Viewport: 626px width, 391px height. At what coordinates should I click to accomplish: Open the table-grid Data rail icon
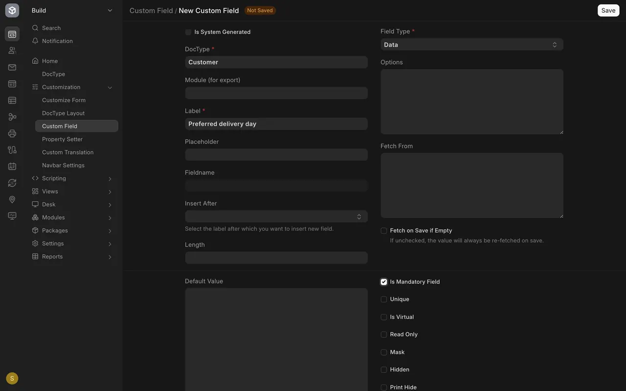[12, 100]
